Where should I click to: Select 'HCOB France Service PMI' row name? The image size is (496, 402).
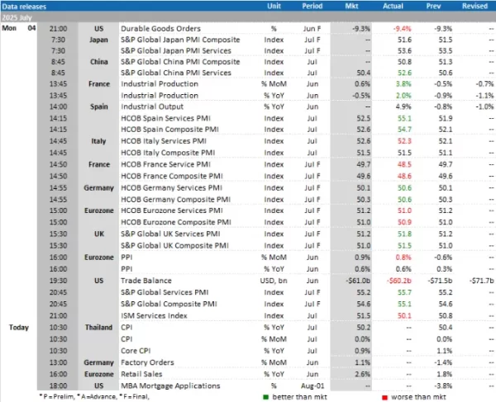click(x=165, y=164)
